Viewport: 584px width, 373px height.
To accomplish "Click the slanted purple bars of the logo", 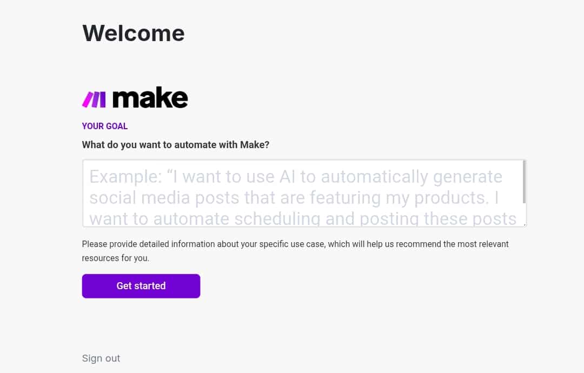I will (94, 99).
